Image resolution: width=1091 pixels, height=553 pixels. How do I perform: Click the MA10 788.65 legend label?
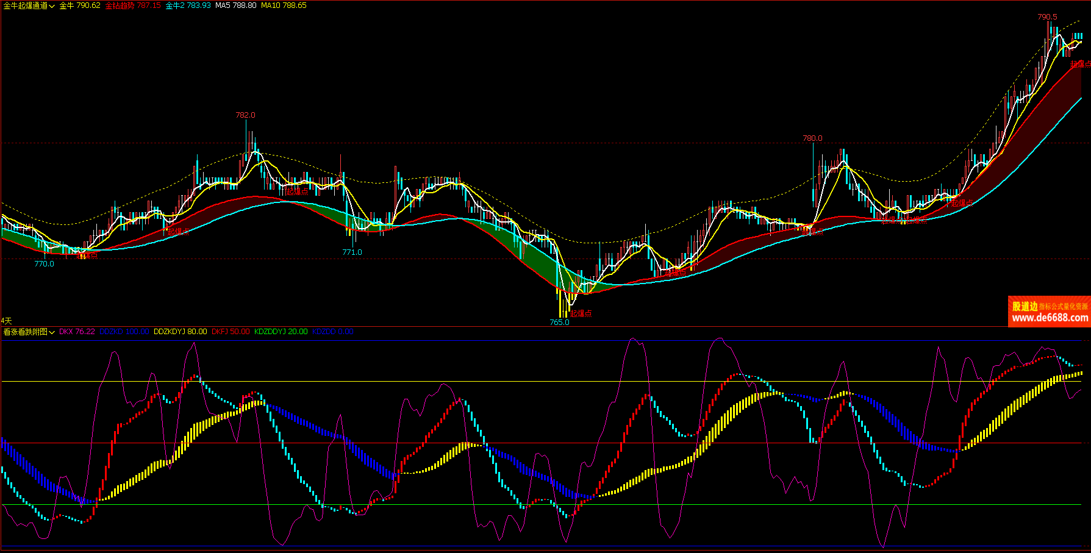coord(284,5)
